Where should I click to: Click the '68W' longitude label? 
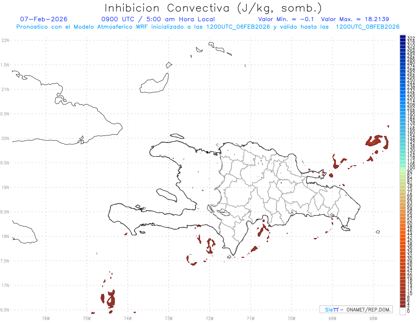tap(373, 318)
